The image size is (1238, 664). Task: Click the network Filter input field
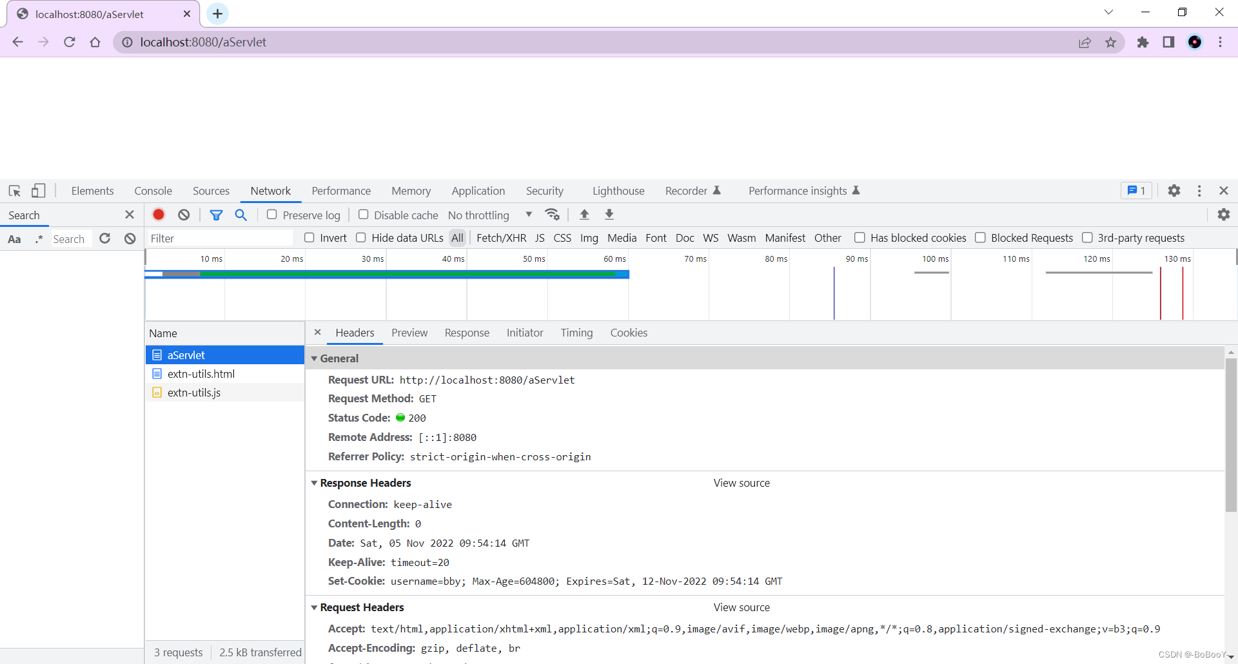click(x=220, y=239)
